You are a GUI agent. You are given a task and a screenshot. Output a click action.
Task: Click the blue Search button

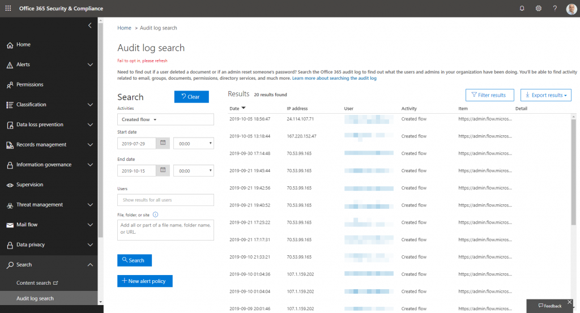[134, 260]
